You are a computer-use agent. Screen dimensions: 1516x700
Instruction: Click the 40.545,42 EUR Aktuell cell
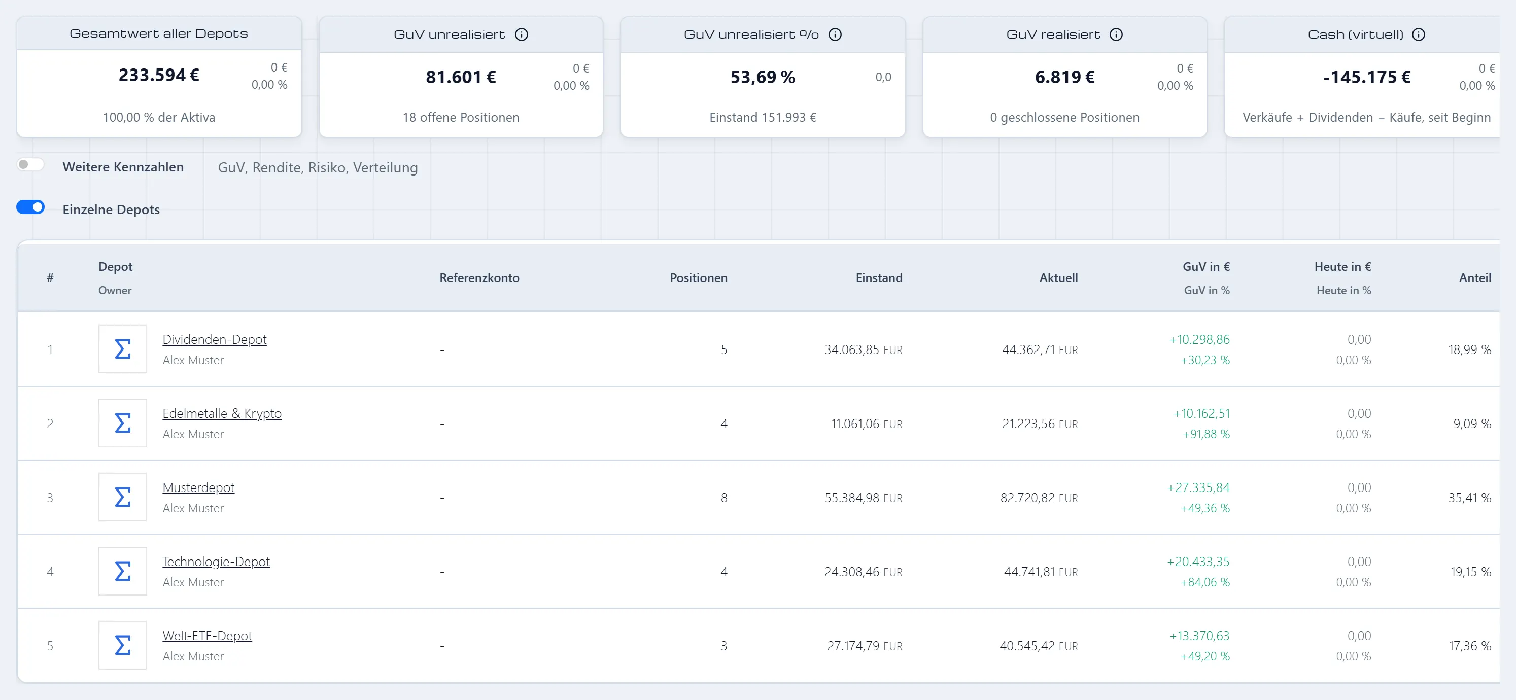pyautogui.click(x=1039, y=646)
